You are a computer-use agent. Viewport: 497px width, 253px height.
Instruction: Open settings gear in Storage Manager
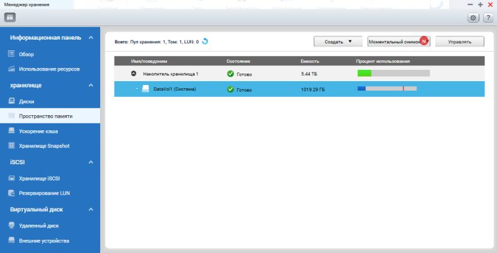(473, 18)
